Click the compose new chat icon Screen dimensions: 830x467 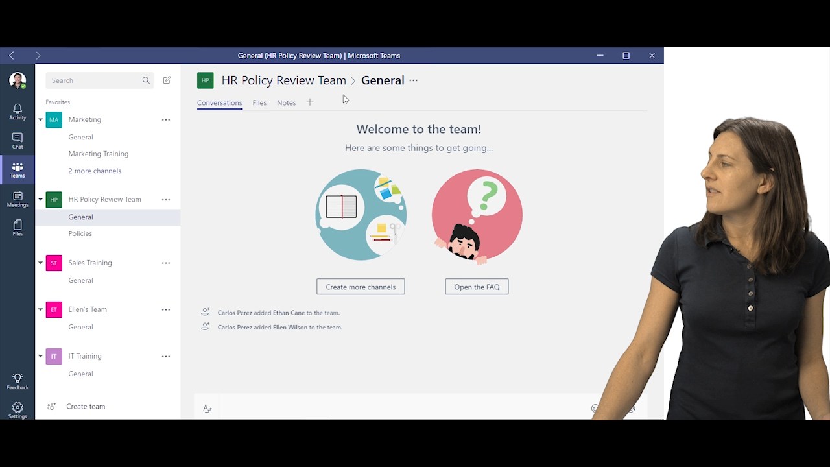[167, 80]
